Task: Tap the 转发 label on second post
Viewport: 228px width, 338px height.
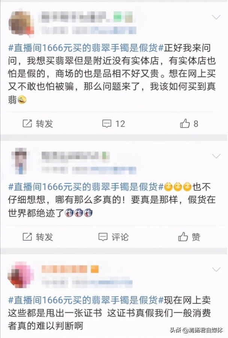Action: pos(44,237)
